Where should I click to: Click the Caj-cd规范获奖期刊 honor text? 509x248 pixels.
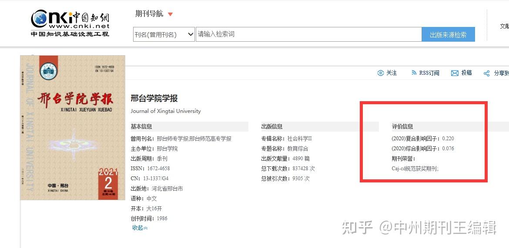click(x=415, y=169)
